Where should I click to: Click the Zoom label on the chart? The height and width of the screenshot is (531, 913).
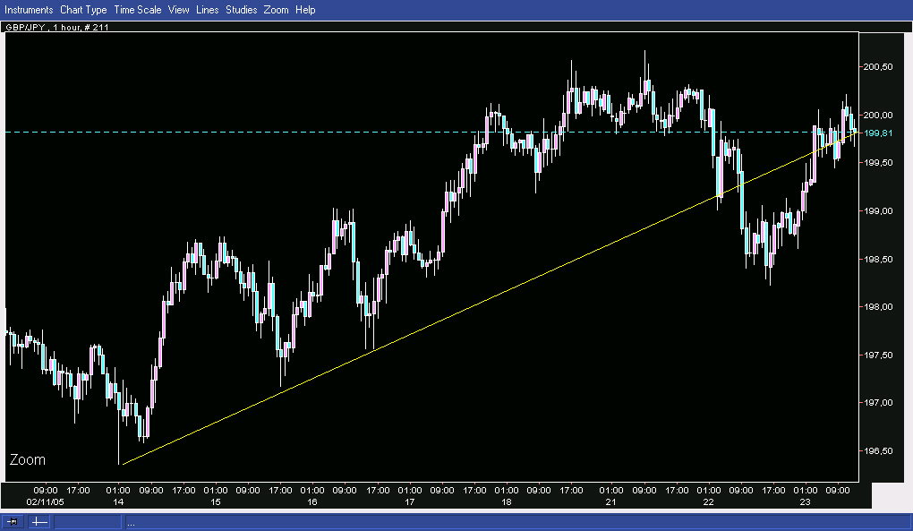tap(28, 460)
